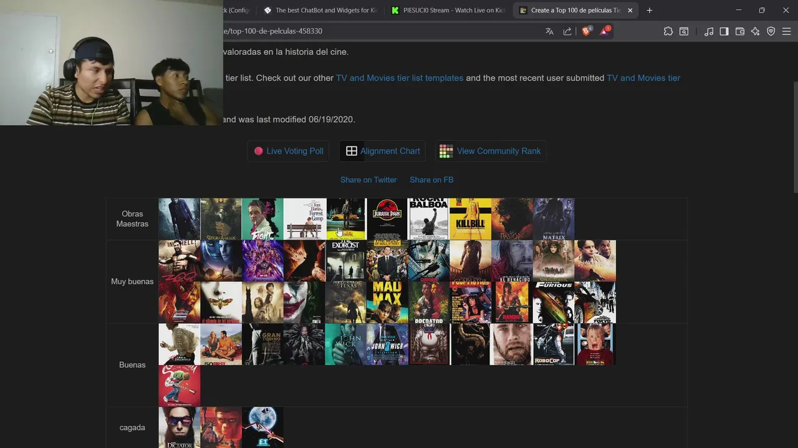798x448 pixels.
Task: Select the RoboCop poster
Action: [x=554, y=344]
